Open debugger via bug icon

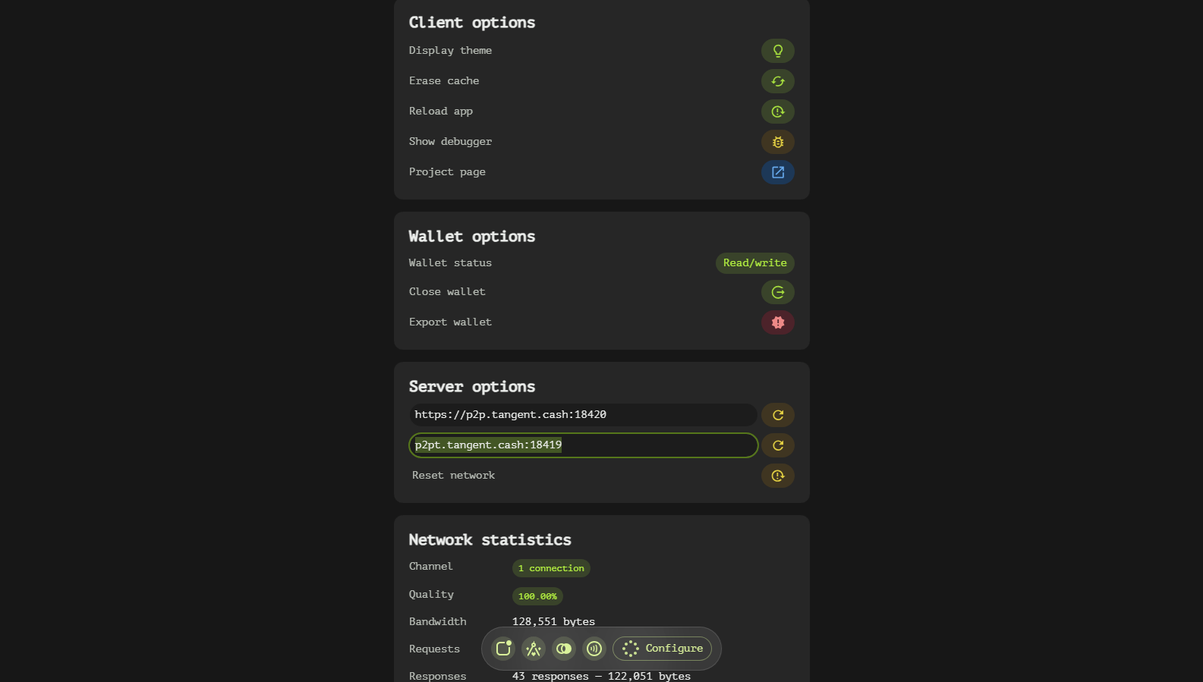pos(777,142)
